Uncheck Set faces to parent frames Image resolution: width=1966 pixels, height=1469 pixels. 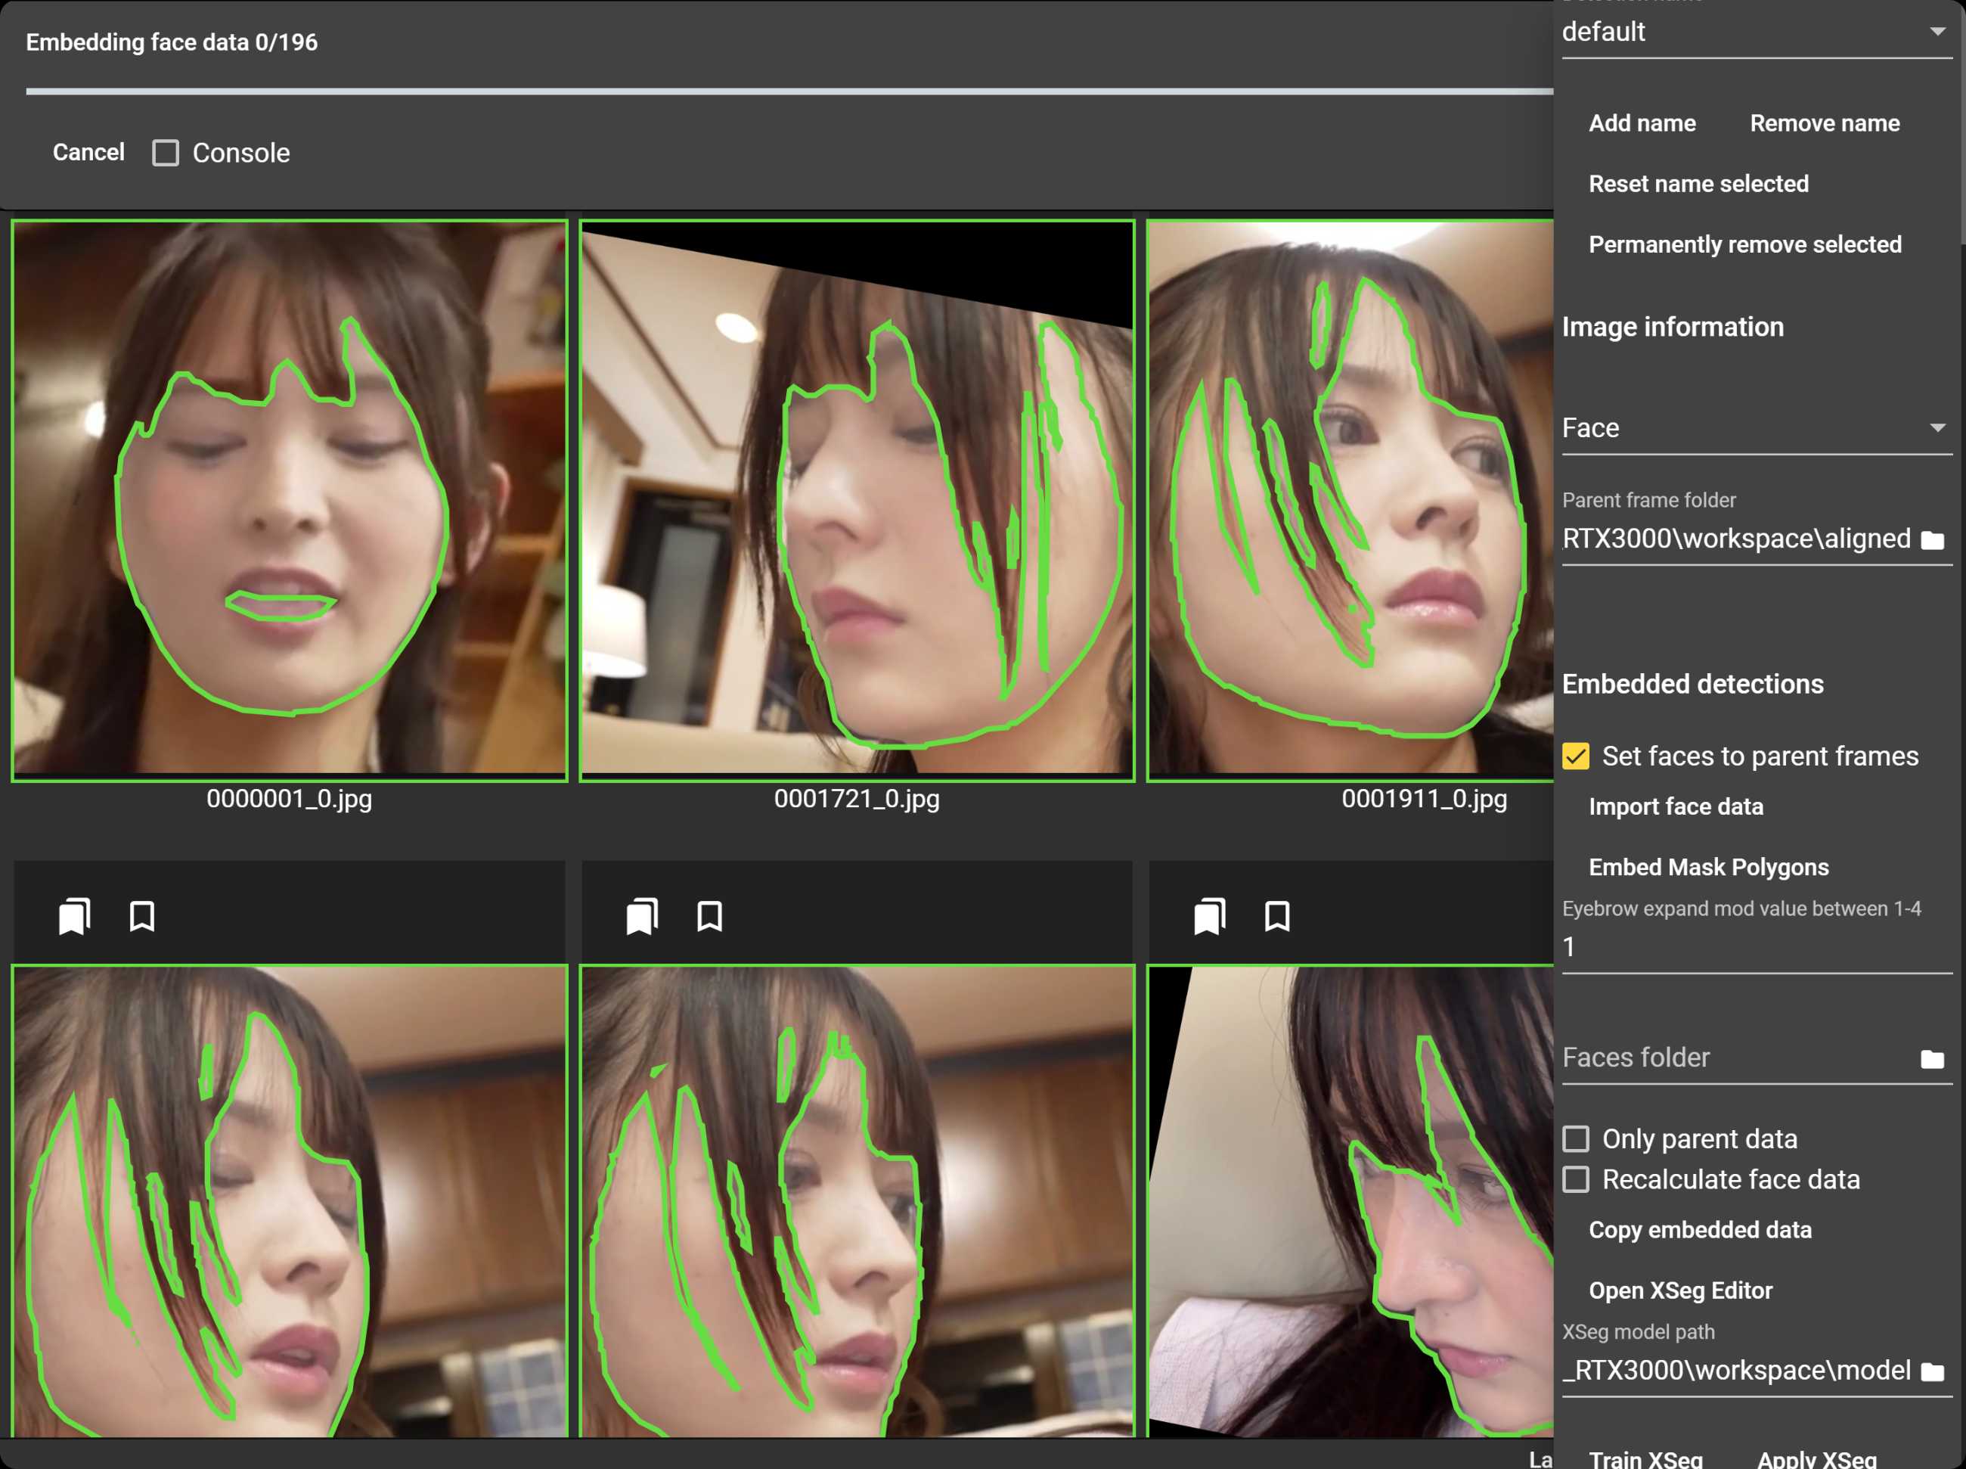coord(1576,756)
